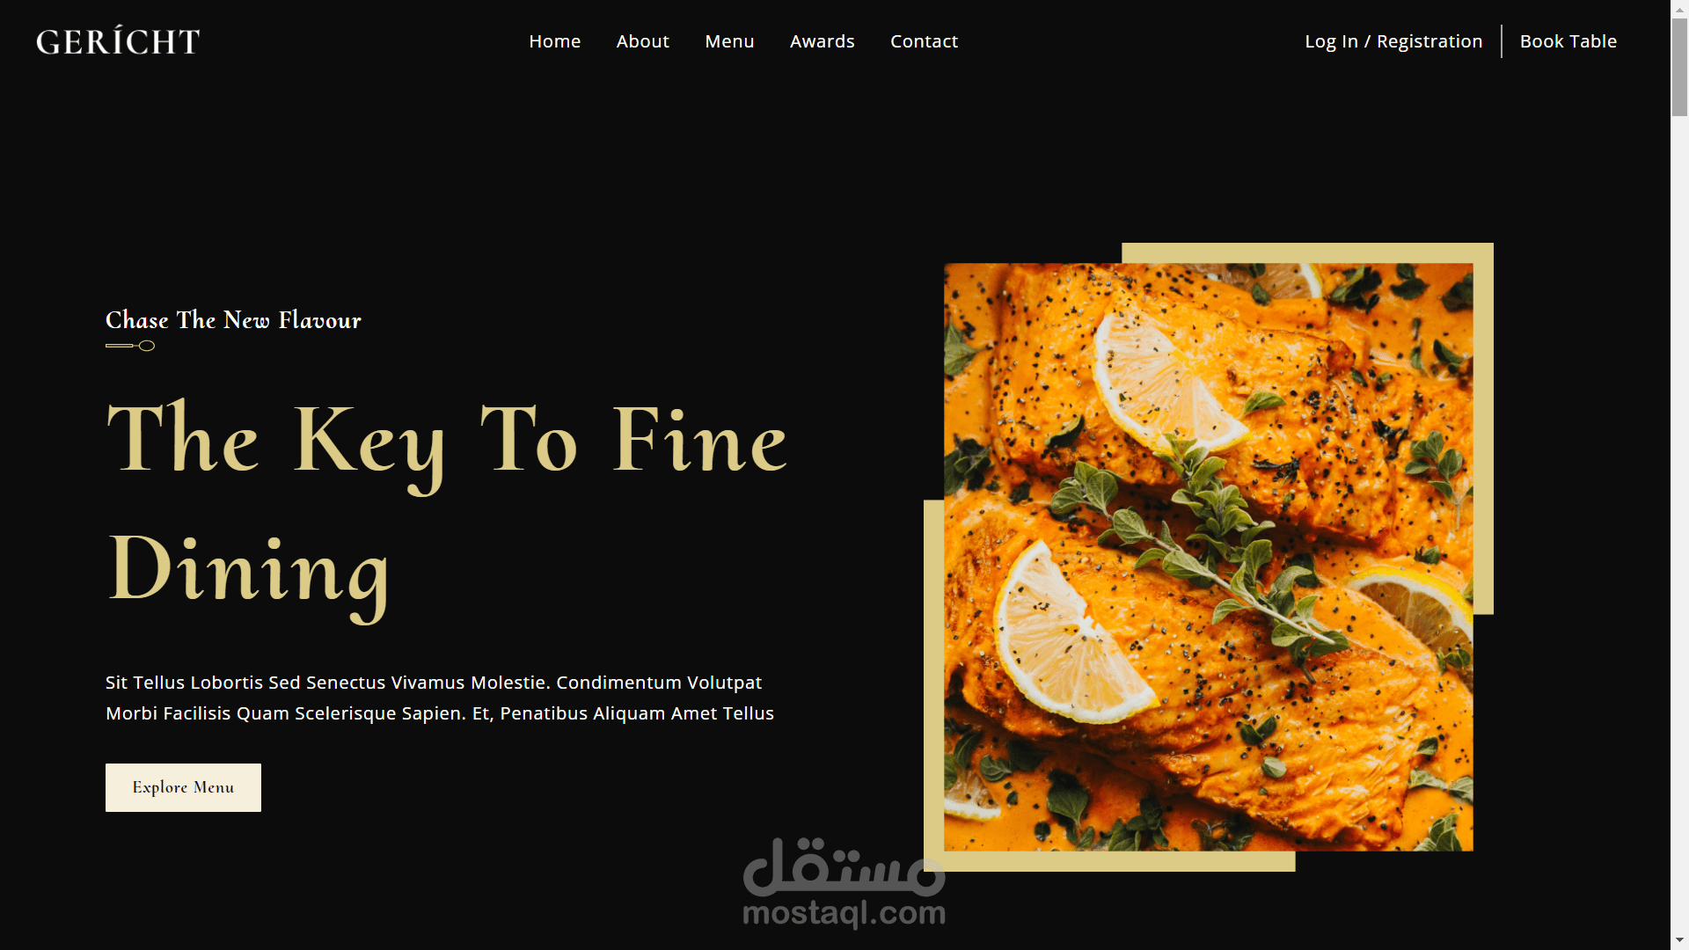Screen dimensions: 1689x950
Task: Click the vertical scrollbar thumb
Action: pyautogui.click(x=1679, y=67)
